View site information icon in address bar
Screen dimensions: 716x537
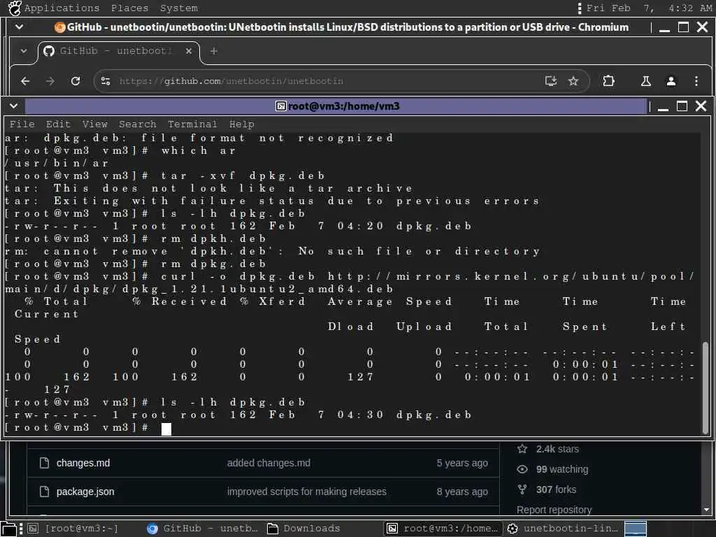click(x=106, y=81)
